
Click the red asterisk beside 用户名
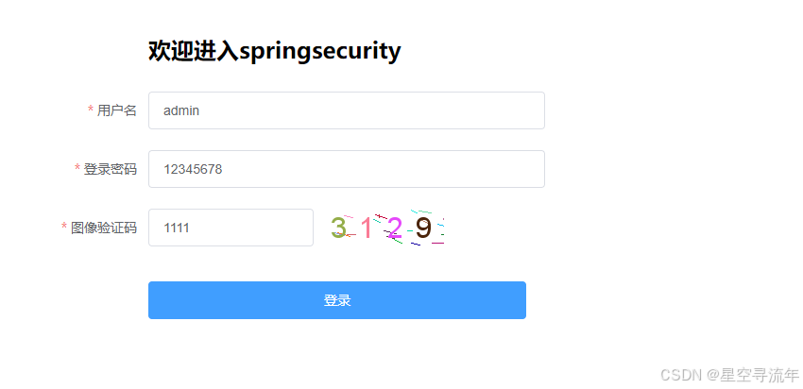pyautogui.click(x=91, y=110)
